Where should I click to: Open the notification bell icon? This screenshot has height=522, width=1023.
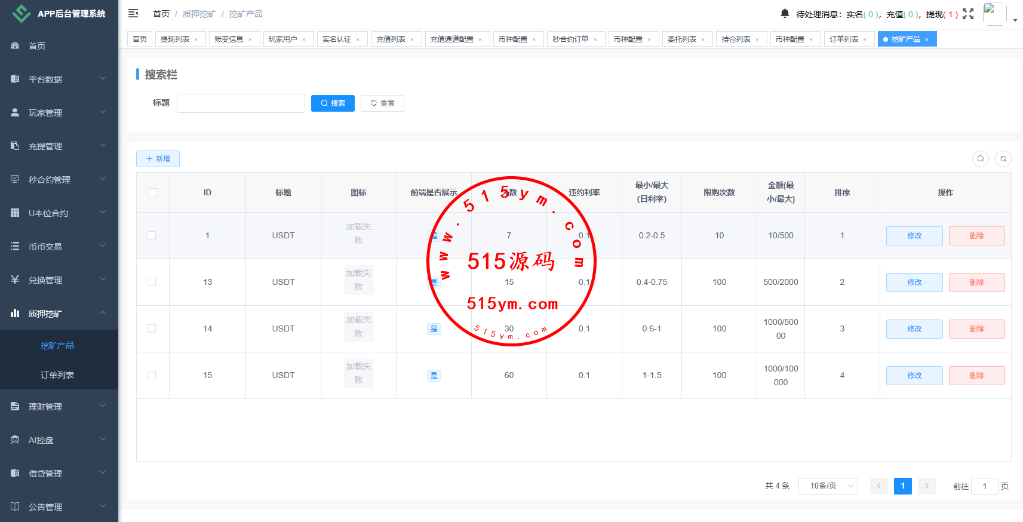[785, 13]
